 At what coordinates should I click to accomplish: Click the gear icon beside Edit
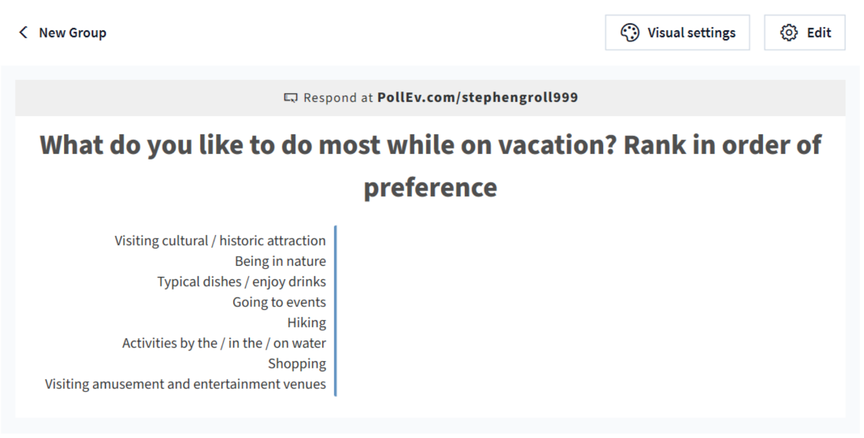789,32
